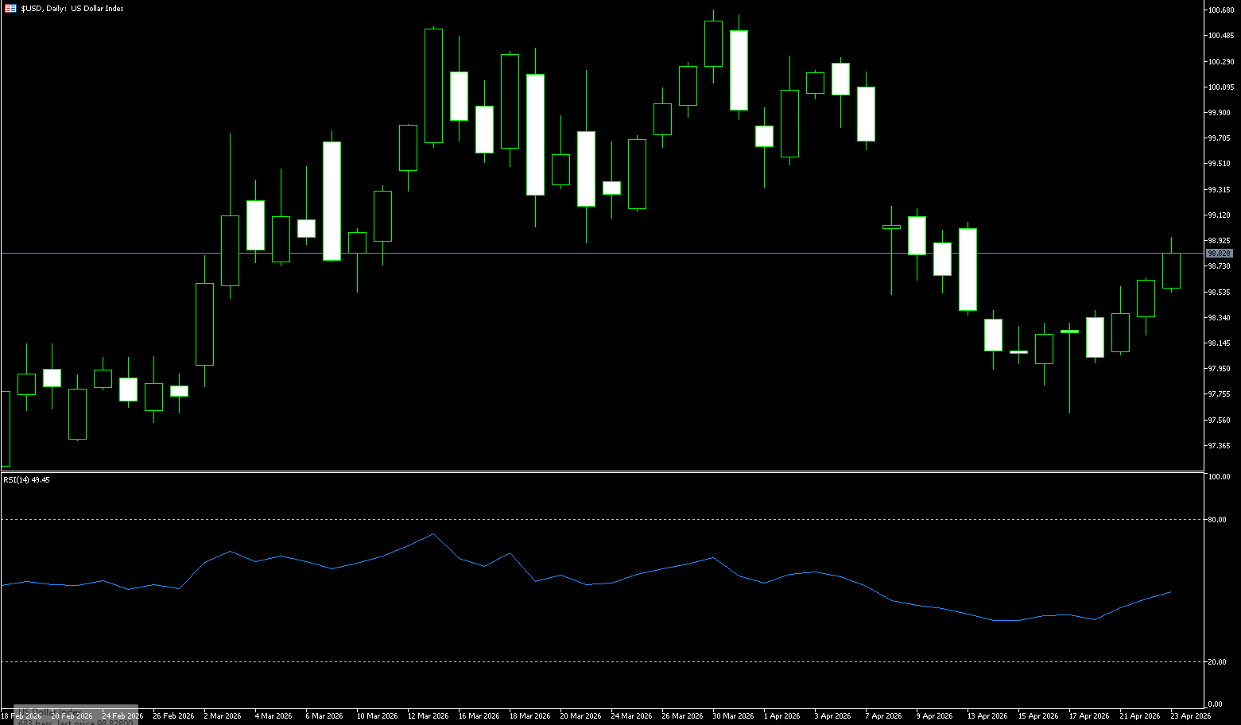This screenshot has width=1241, height=725.
Task: Click the current price tag 98.828
Action: coord(1219,254)
